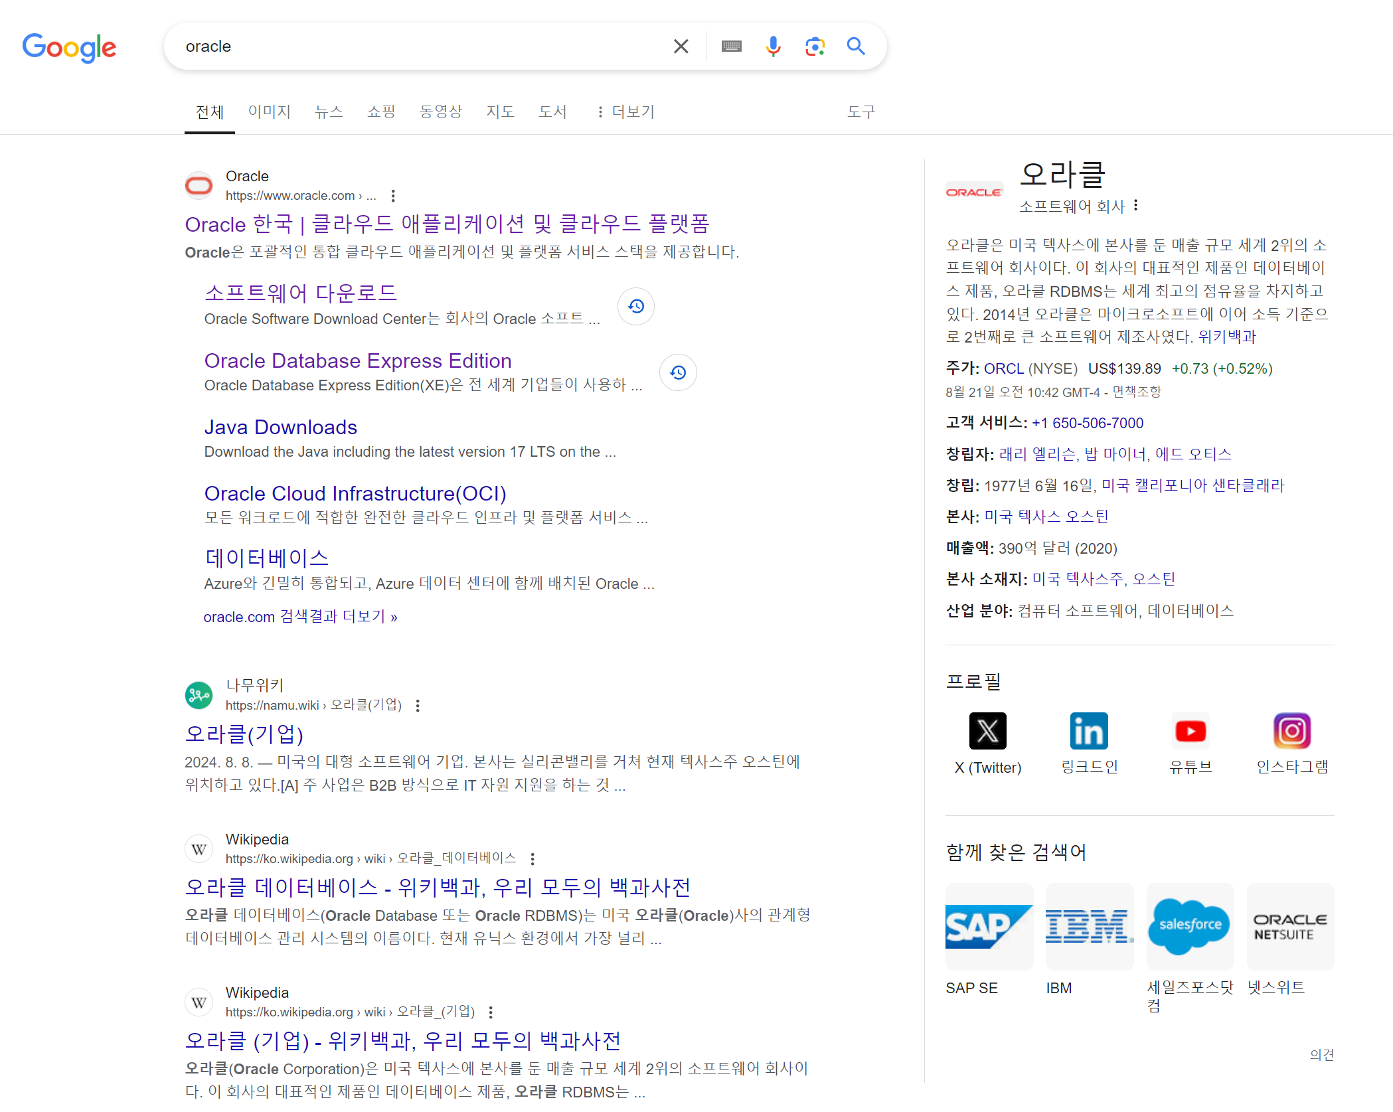The image size is (1393, 1112).
Task: Open Google Lens image search
Action: tap(815, 46)
